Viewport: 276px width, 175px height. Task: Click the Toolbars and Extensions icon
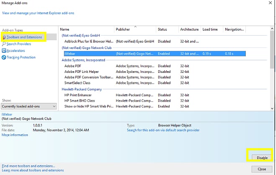click(4, 37)
